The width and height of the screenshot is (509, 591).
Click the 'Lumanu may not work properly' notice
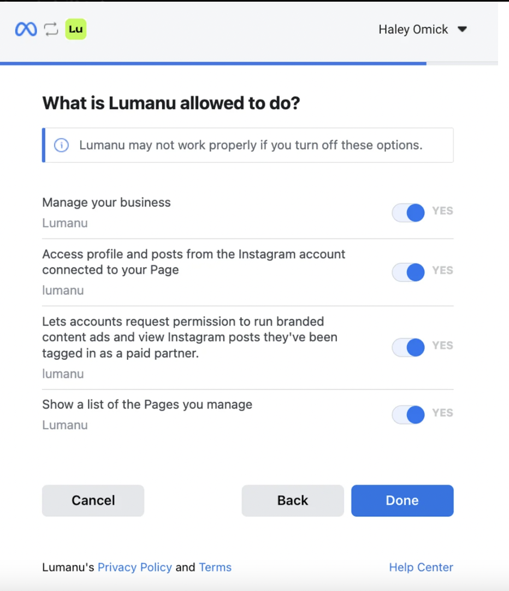[x=251, y=145]
